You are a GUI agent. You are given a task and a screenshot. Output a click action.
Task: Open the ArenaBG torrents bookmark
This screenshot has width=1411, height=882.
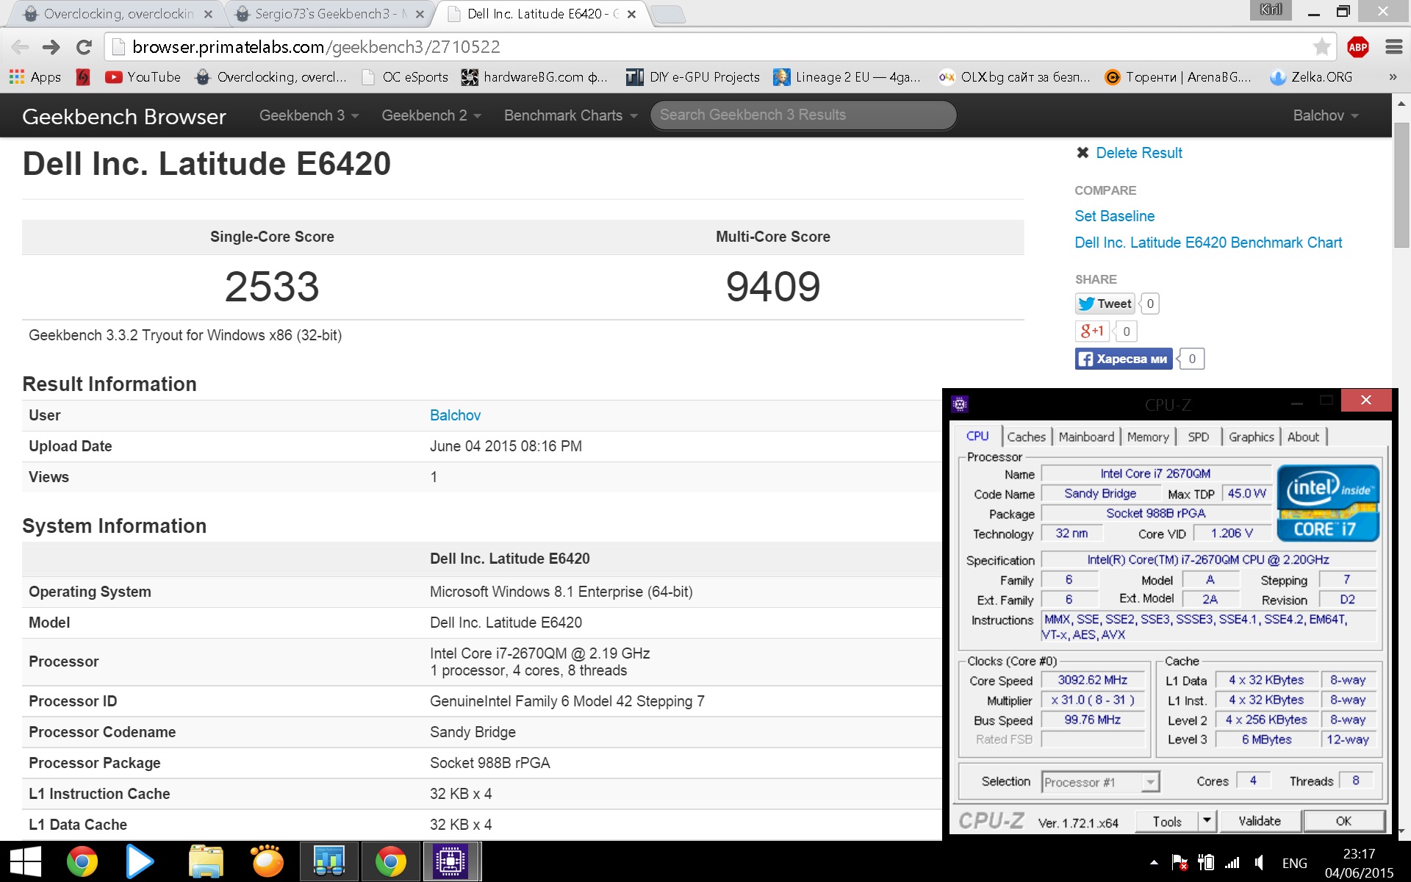(1178, 77)
